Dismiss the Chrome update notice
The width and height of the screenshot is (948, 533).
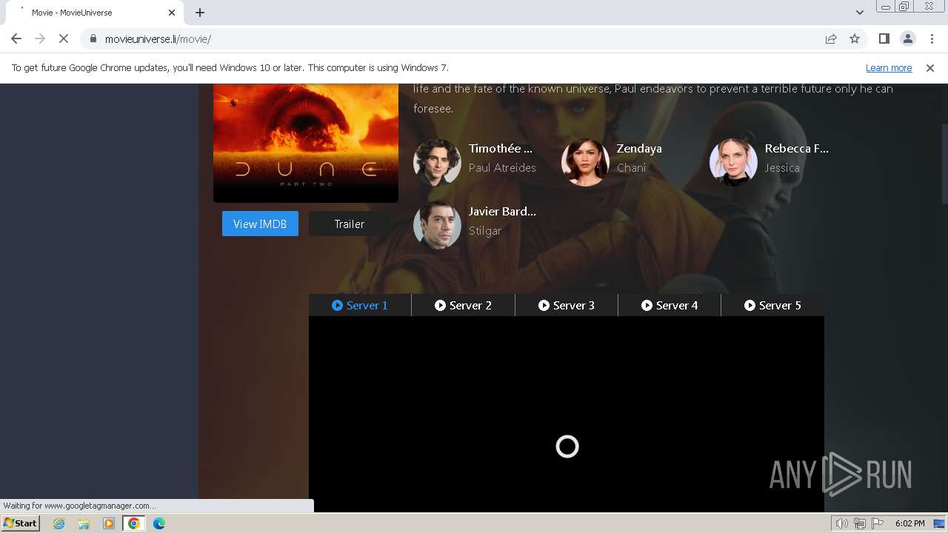tap(930, 68)
